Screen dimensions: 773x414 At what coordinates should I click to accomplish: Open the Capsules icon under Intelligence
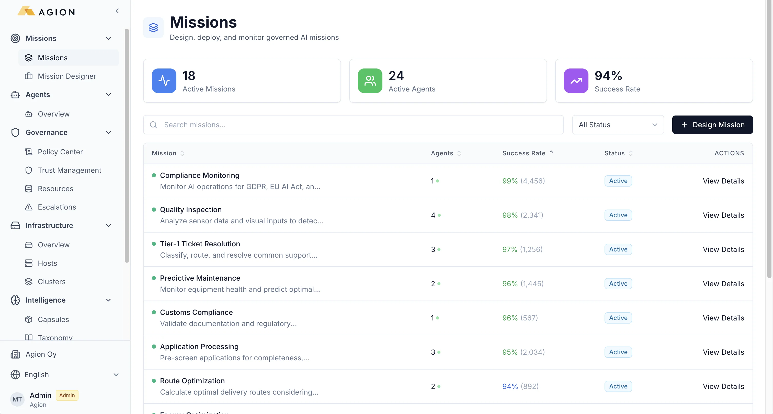[x=29, y=319]
